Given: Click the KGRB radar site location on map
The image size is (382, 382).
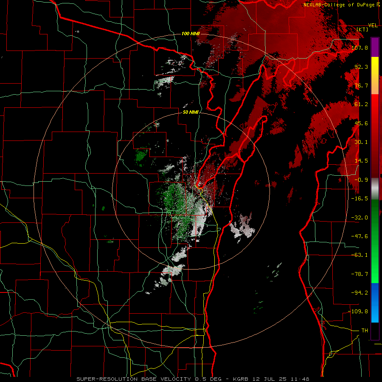Looking at the screenshot, I should (x=191, y=191).
